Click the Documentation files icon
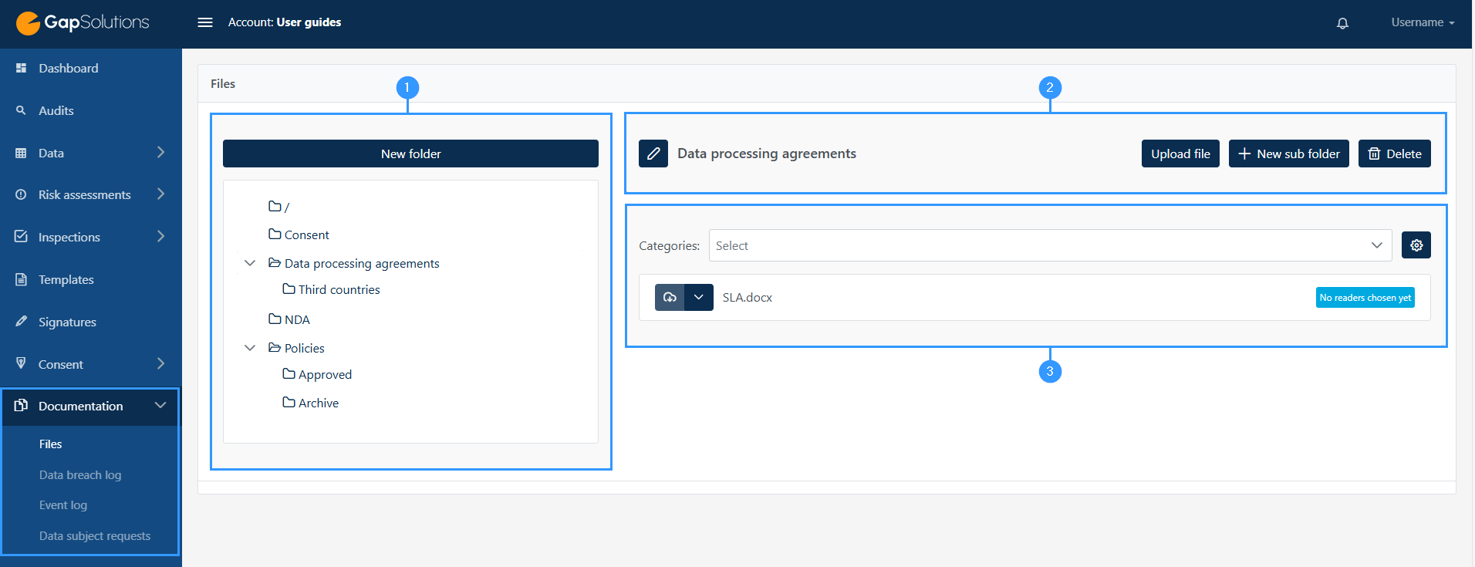Viewport: 1475px width, 567px height. coord(21,405)
